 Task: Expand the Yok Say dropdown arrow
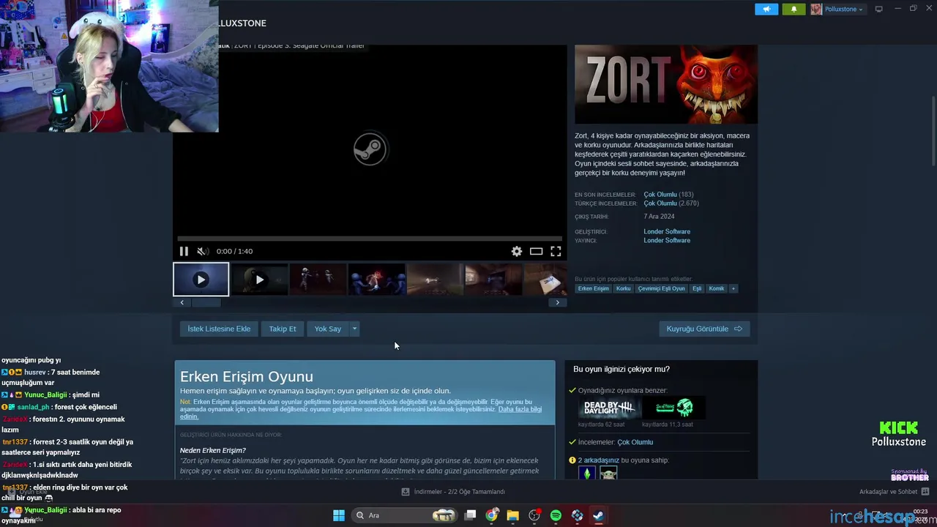354,329
